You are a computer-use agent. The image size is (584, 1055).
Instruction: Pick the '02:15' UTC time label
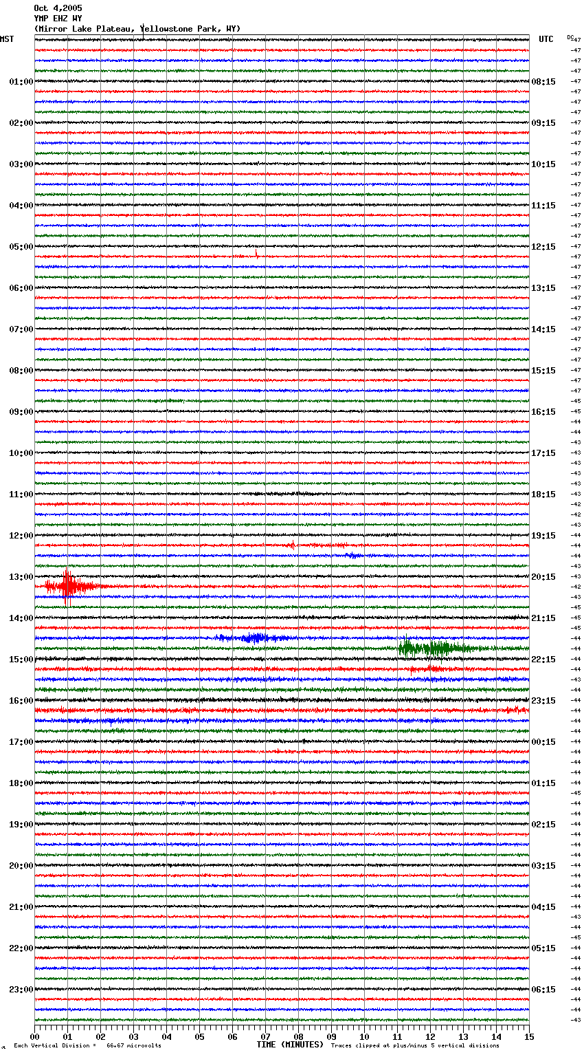tap(543, 825)
